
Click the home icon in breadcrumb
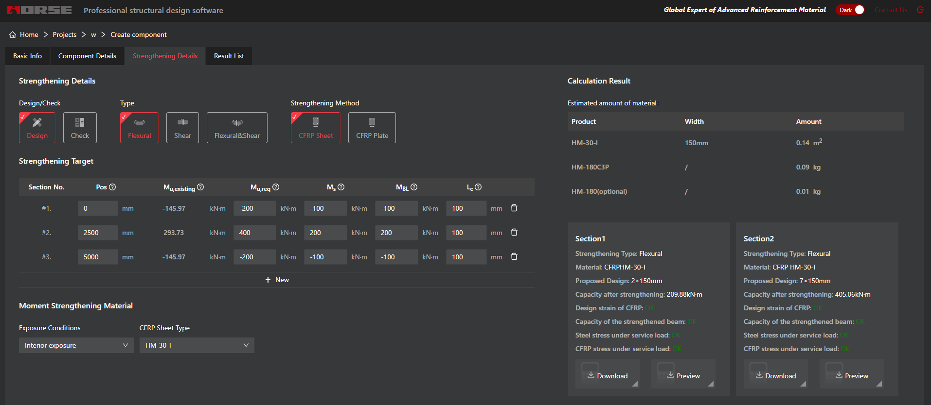[x=13, y=34]
